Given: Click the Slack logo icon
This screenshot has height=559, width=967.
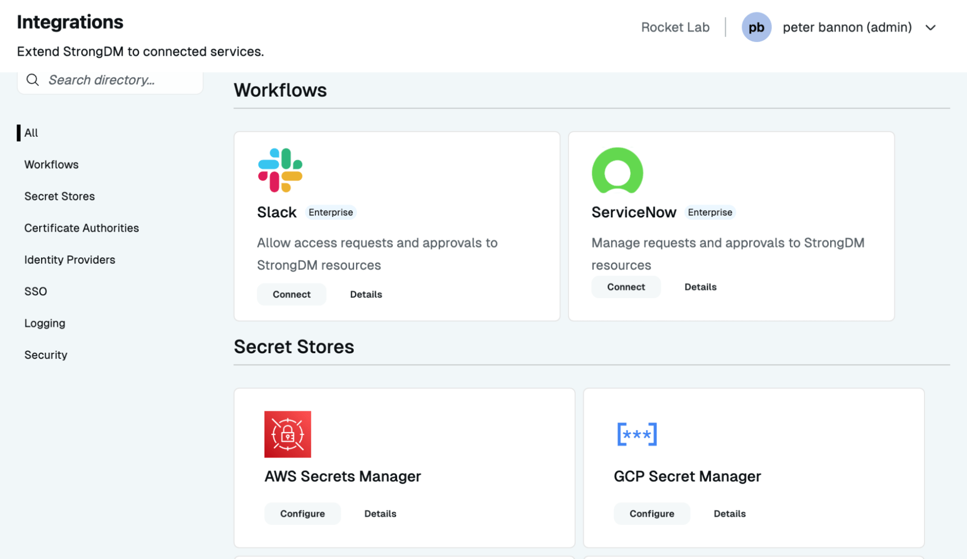Looking at the screenshot, I should (x=281, y=170).
